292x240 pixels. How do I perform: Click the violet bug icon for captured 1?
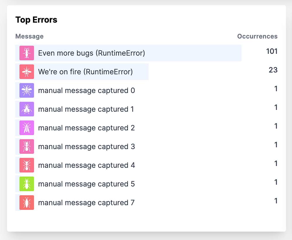(x=27, y=109)
